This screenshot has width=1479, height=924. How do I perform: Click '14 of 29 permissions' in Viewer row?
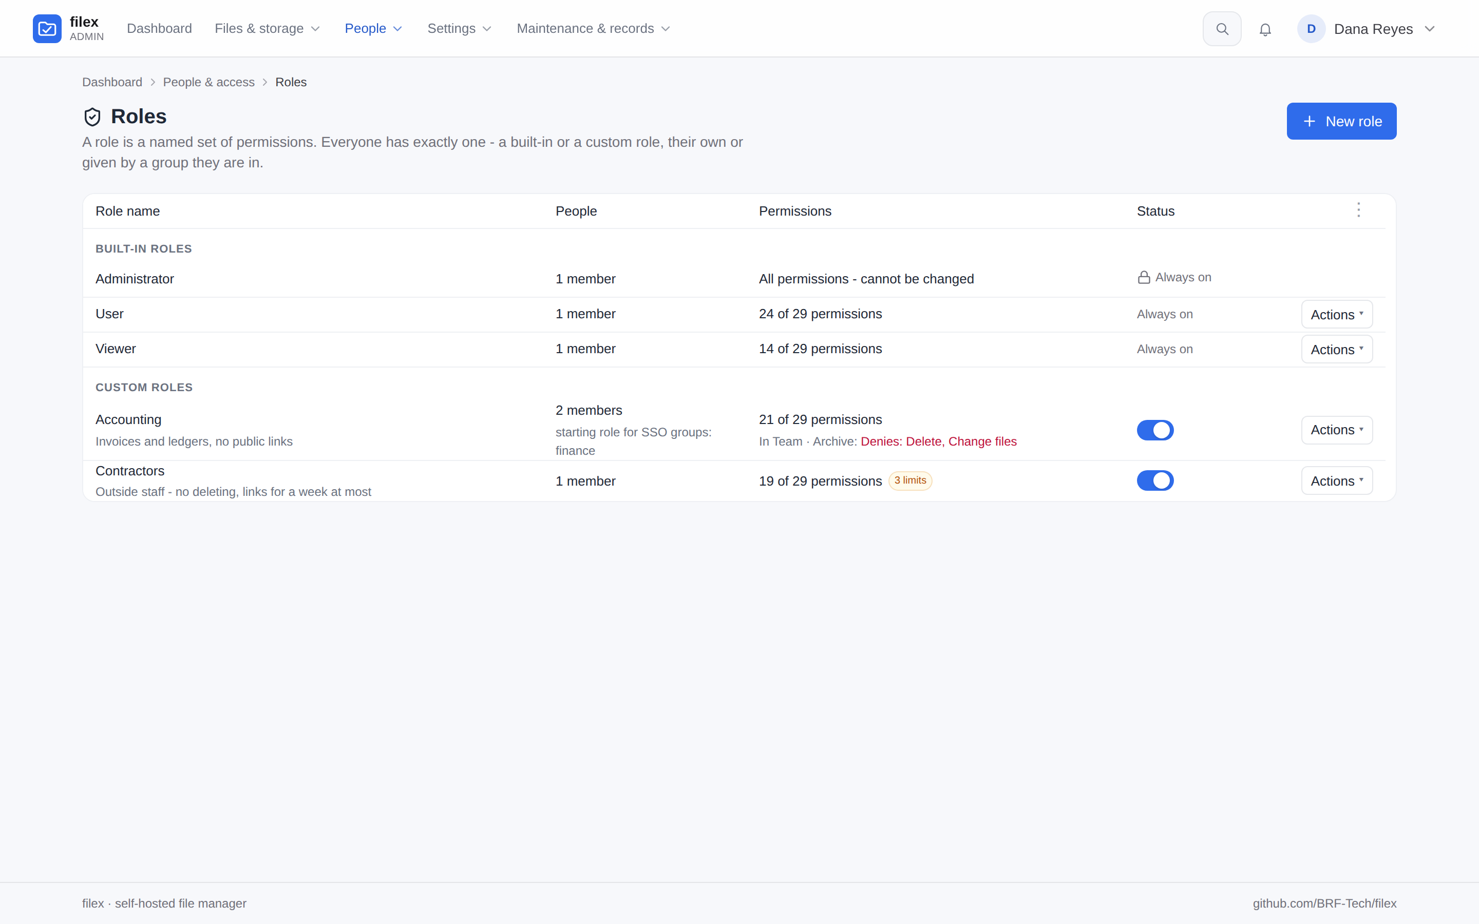820,349
